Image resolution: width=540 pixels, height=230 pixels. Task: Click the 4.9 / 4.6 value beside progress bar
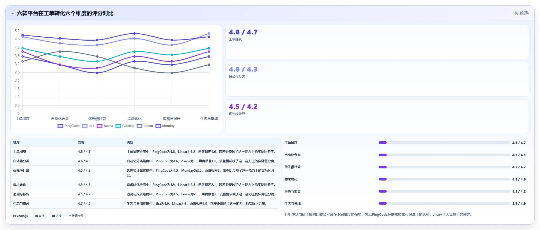[x=519, y=179]
